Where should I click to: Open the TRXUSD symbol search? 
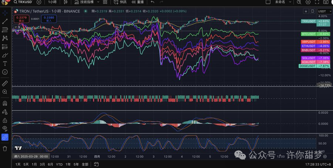click(23, 2)
